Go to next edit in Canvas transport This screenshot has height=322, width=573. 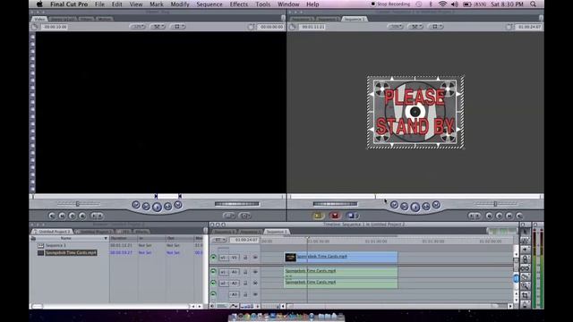click(x=436, y=205)
